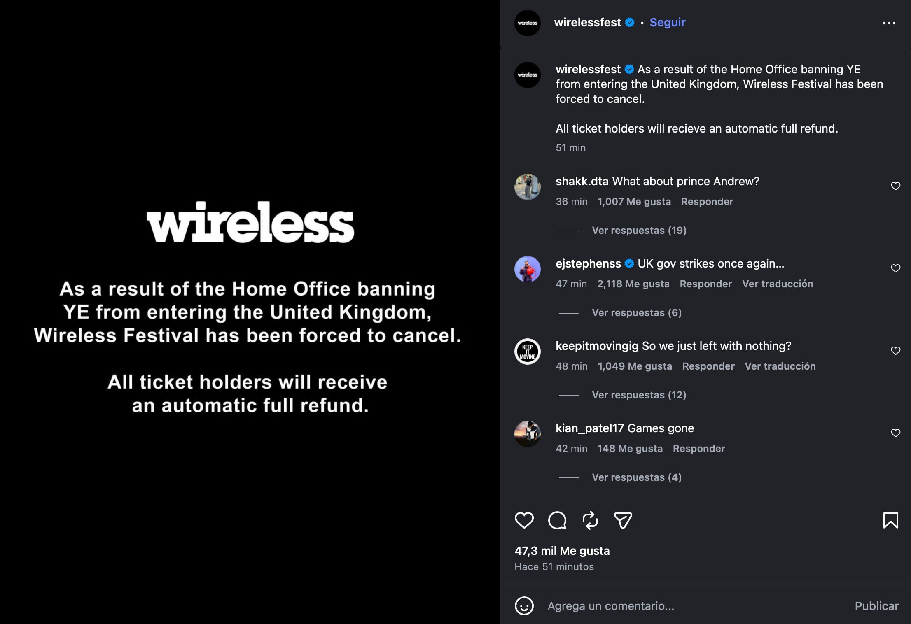The width and height of the screenshot is (911, 624).
Task: Follow wirelessfest via the Seguir button
Action: [x=667, y=23]
